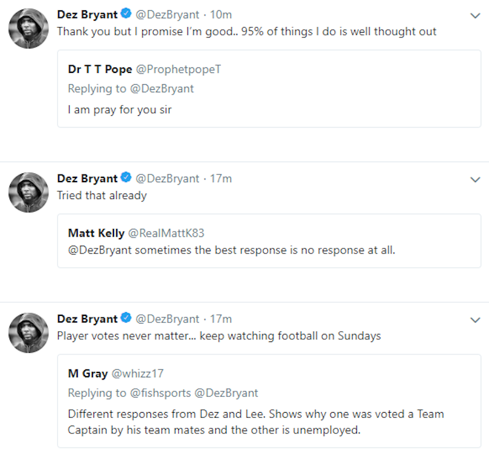The height and width of the screenshot is (454, 489).
Task: Open Matt Kelly's profile name
Action: click(96, 233)
